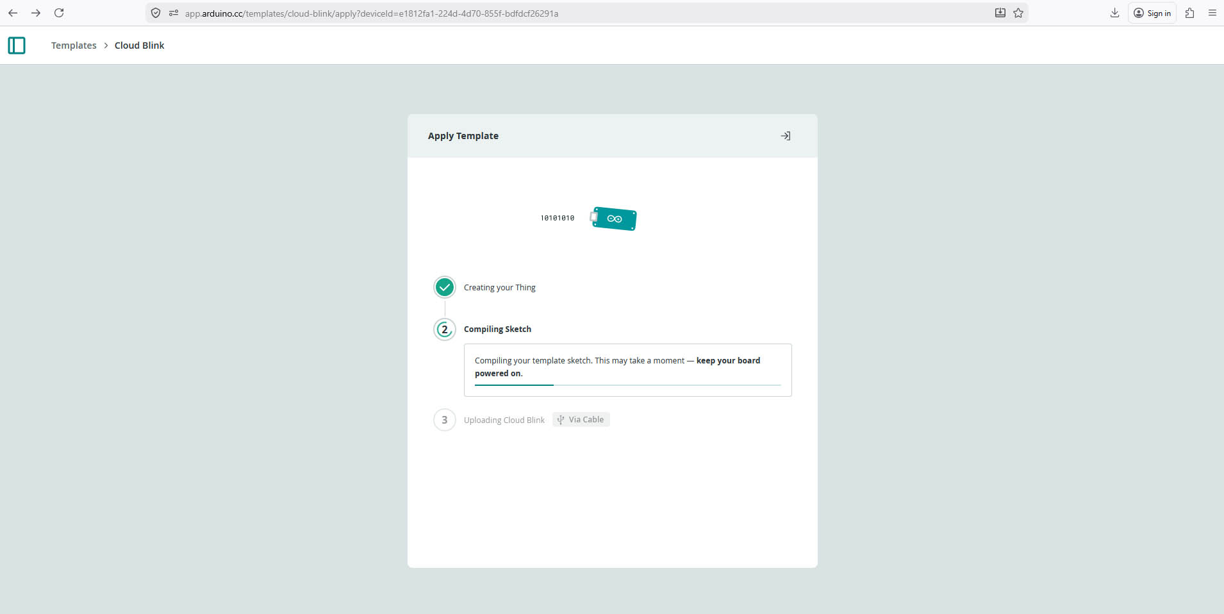This screenshot has height=614, width=1224.
Task: Click the step 3 number circle
Action: 445,420
